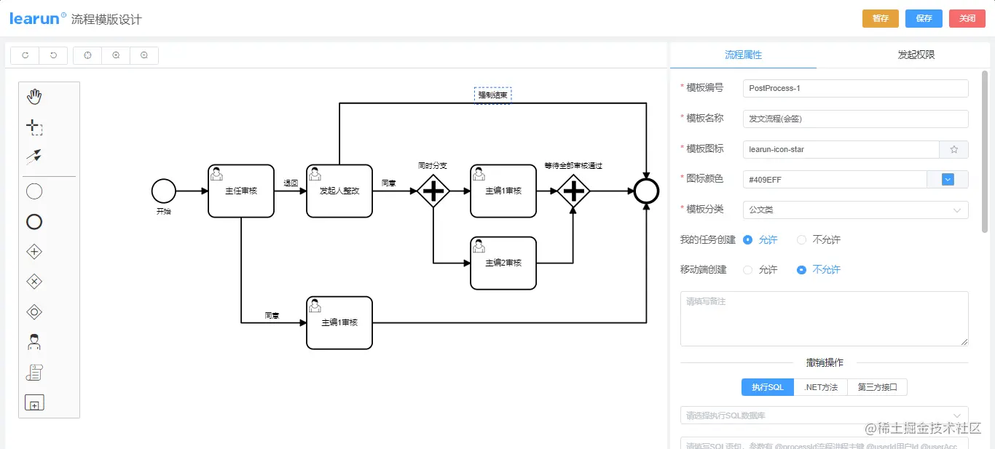
Task: Choose 不允许 for 我的任务创建
Action: 818,239
